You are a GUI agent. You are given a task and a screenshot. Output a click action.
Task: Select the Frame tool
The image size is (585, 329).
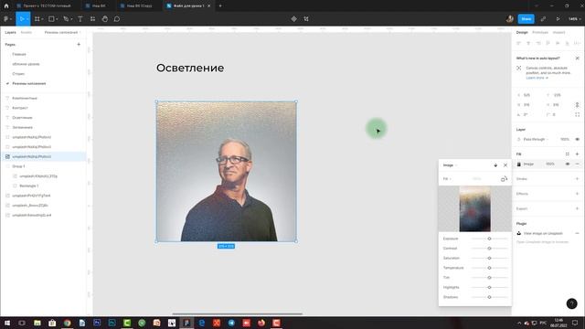pos(37,19)
